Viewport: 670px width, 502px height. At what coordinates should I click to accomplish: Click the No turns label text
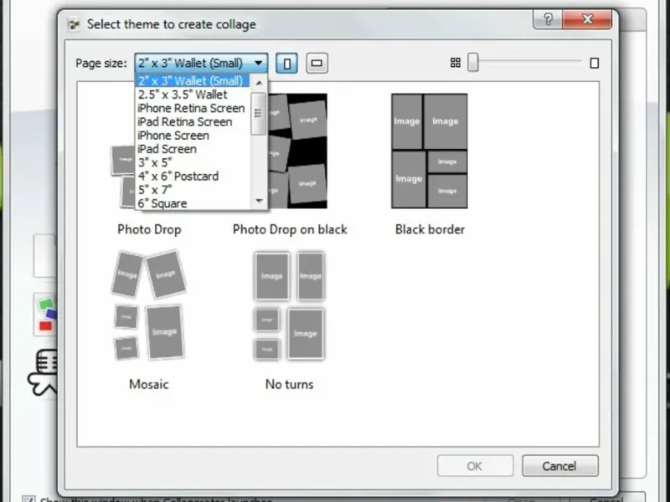click(289, 384)
